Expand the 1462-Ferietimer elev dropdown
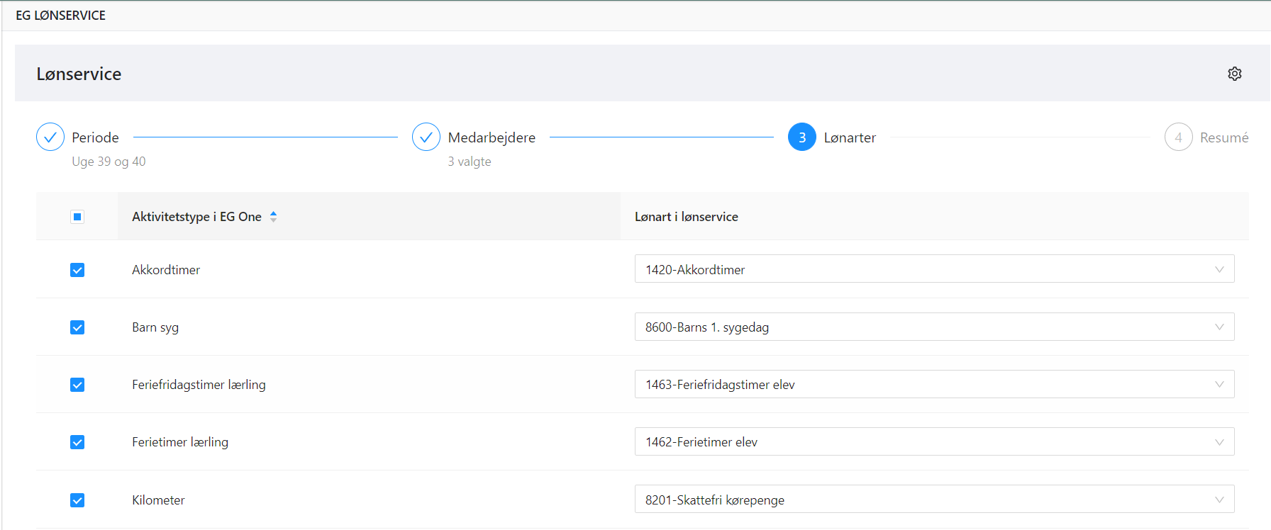The width and height of the screenshot is (1271, 530). [933, 441]
